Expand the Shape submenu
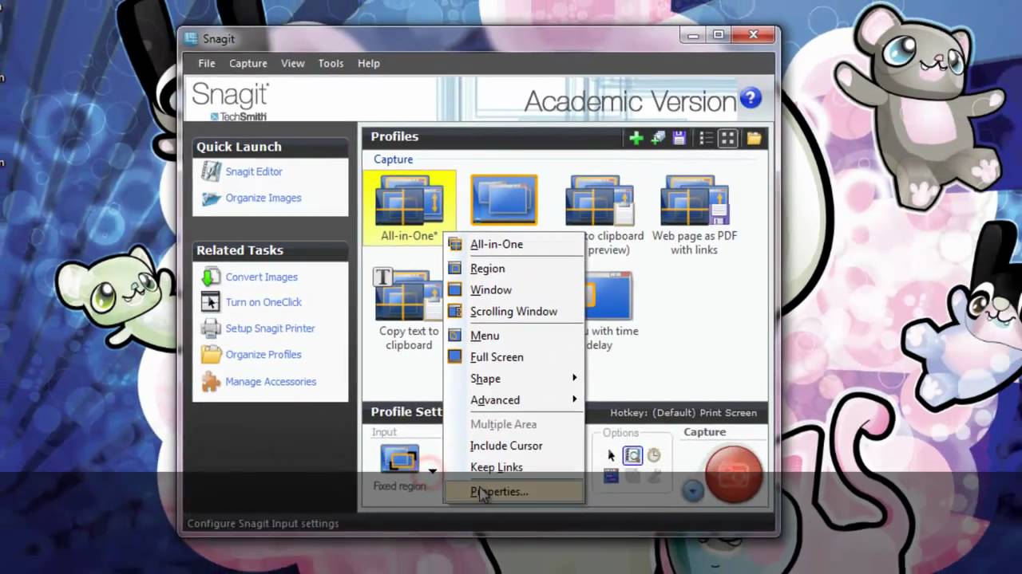 coord(514,379)
